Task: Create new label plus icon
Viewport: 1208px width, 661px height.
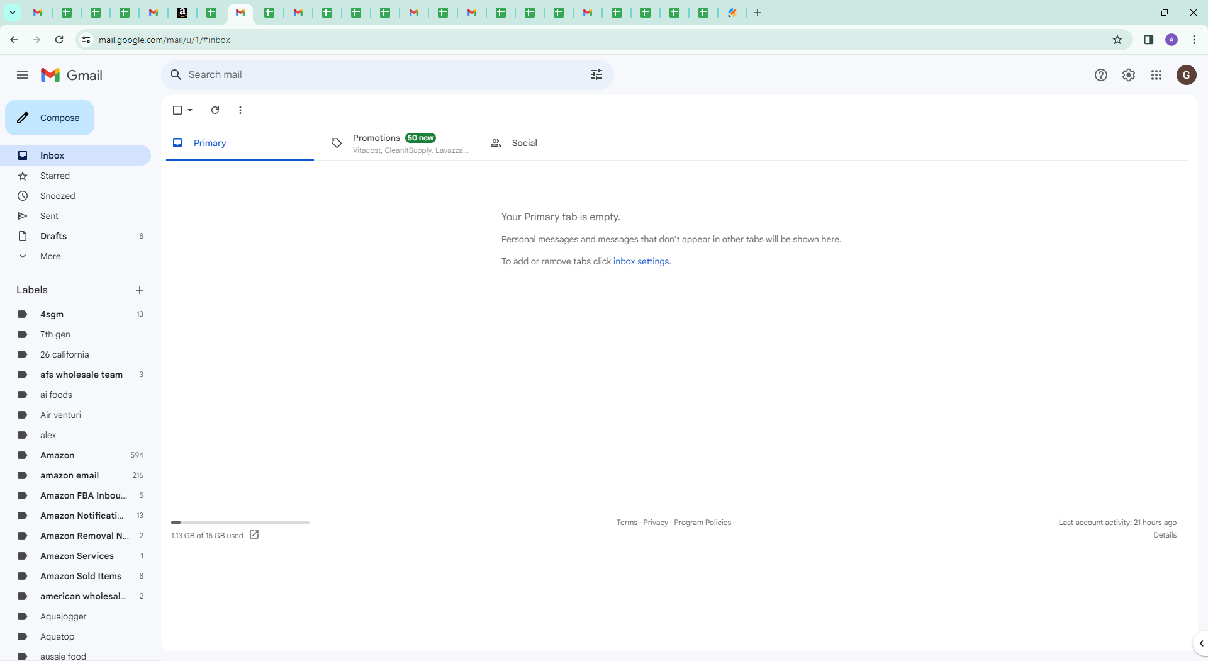Action: pos(140,290)
